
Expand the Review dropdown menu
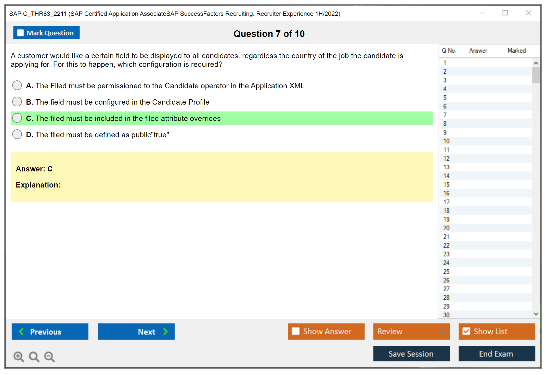[x=442, y=331]
